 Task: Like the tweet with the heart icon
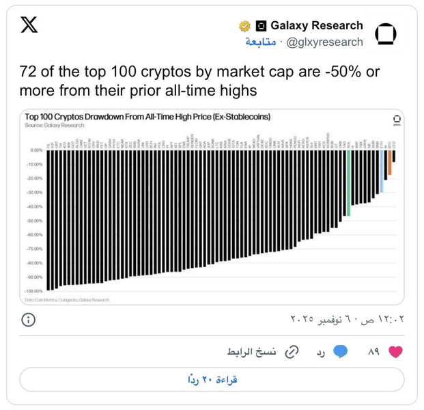point(395,352)
